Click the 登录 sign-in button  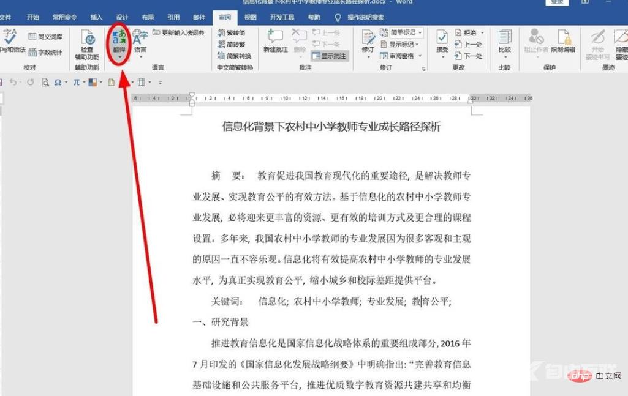(x=557, y=2)
